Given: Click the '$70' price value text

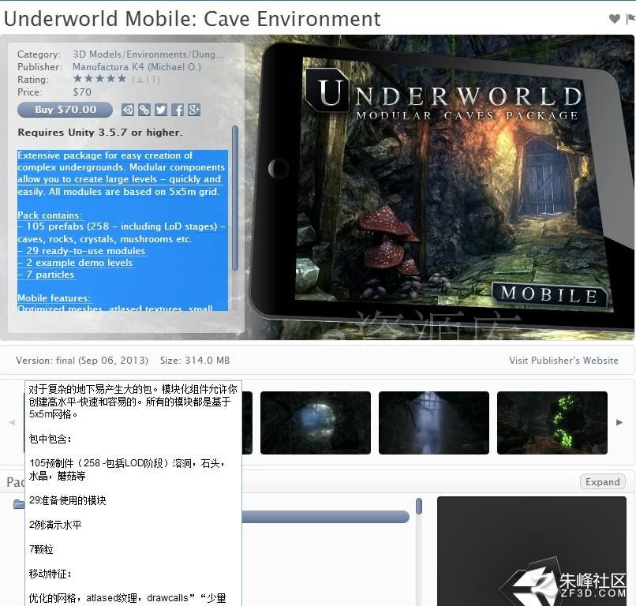Looking at the screenshot, I should click(x=82, y=92).
